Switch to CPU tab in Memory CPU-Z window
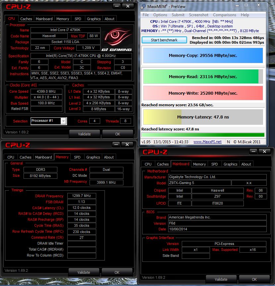Image resolution: width=275 pixels, height=286 pixels. coord(11,157)
